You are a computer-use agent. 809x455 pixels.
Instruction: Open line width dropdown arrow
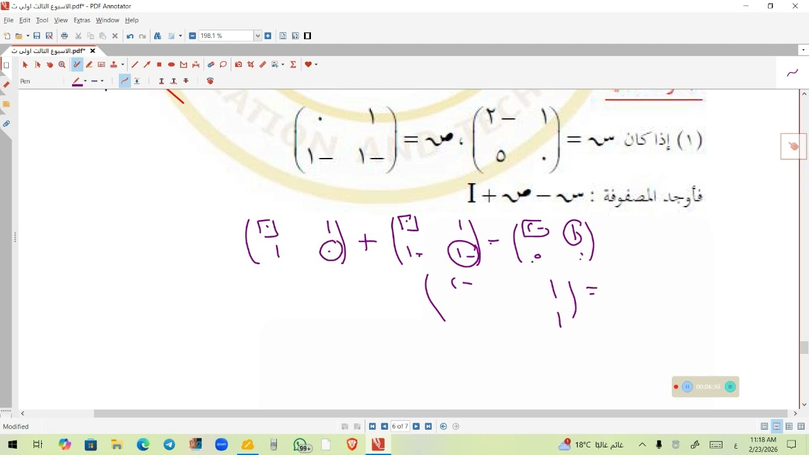point(102,81)
